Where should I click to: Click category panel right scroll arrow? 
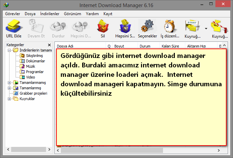tap(49, 150)
